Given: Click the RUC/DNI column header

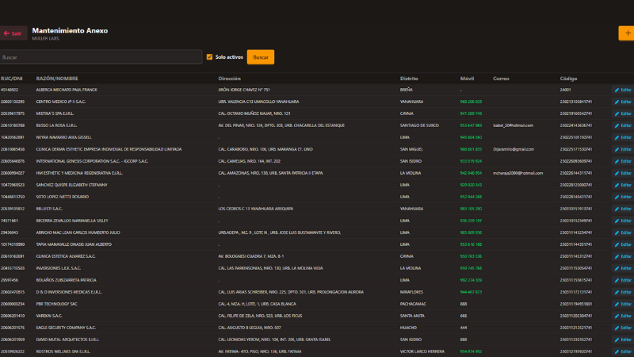Looking at the screenshot, I should 12,79.
